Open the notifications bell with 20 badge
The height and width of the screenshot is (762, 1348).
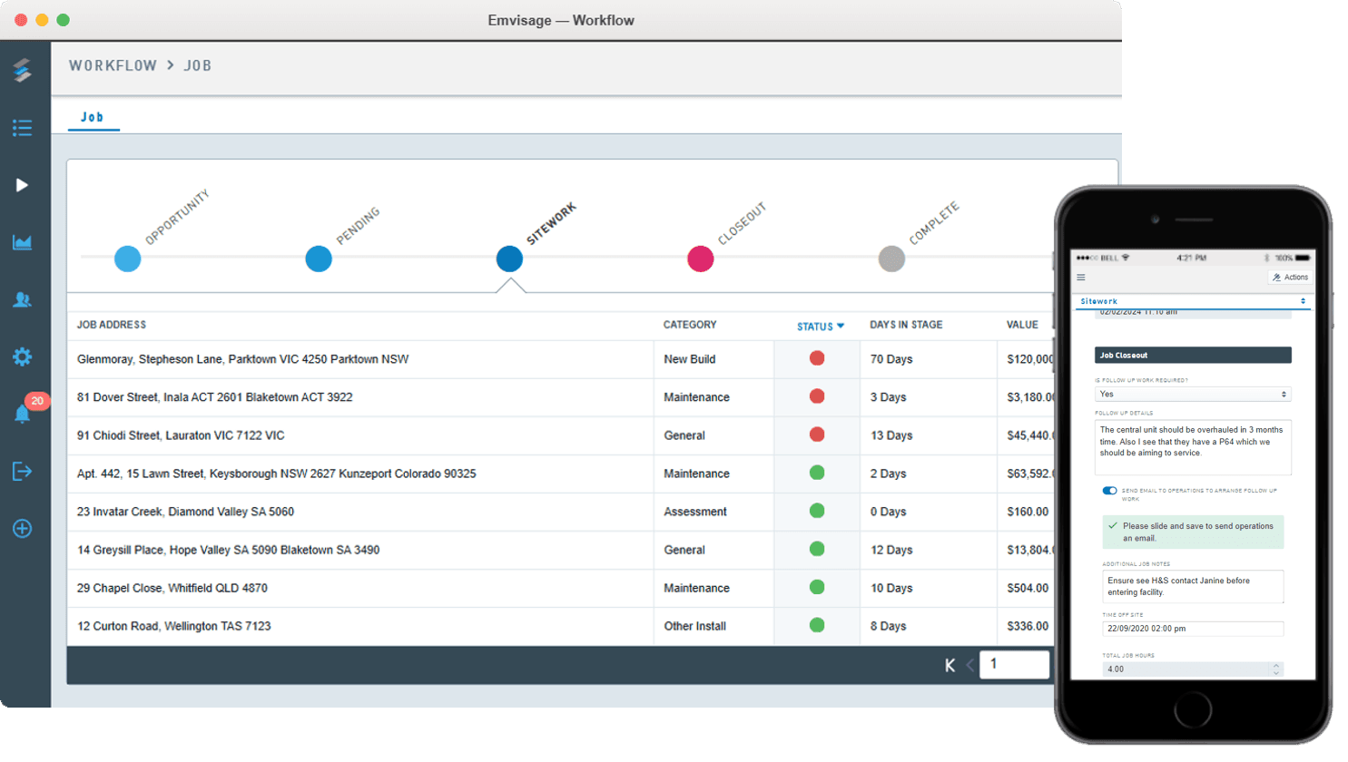tap(23, 415)
